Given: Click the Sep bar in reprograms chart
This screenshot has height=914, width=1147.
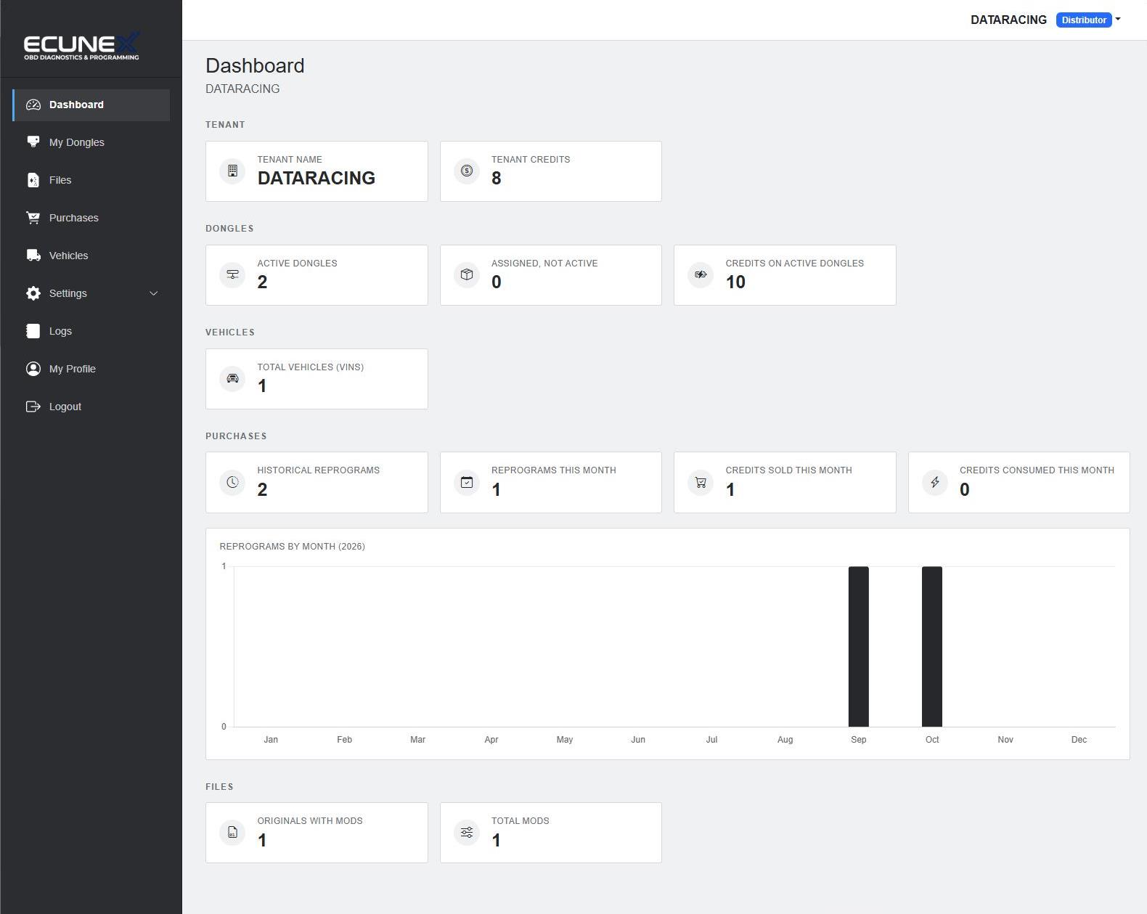Looking at the screenshot, I should (x=858, y=646).
